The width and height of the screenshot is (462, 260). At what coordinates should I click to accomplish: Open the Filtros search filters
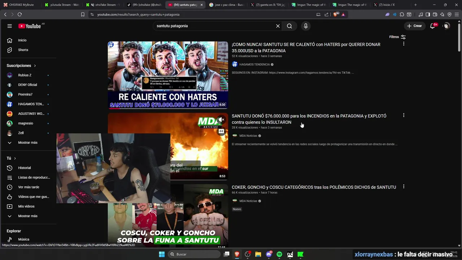397,37
